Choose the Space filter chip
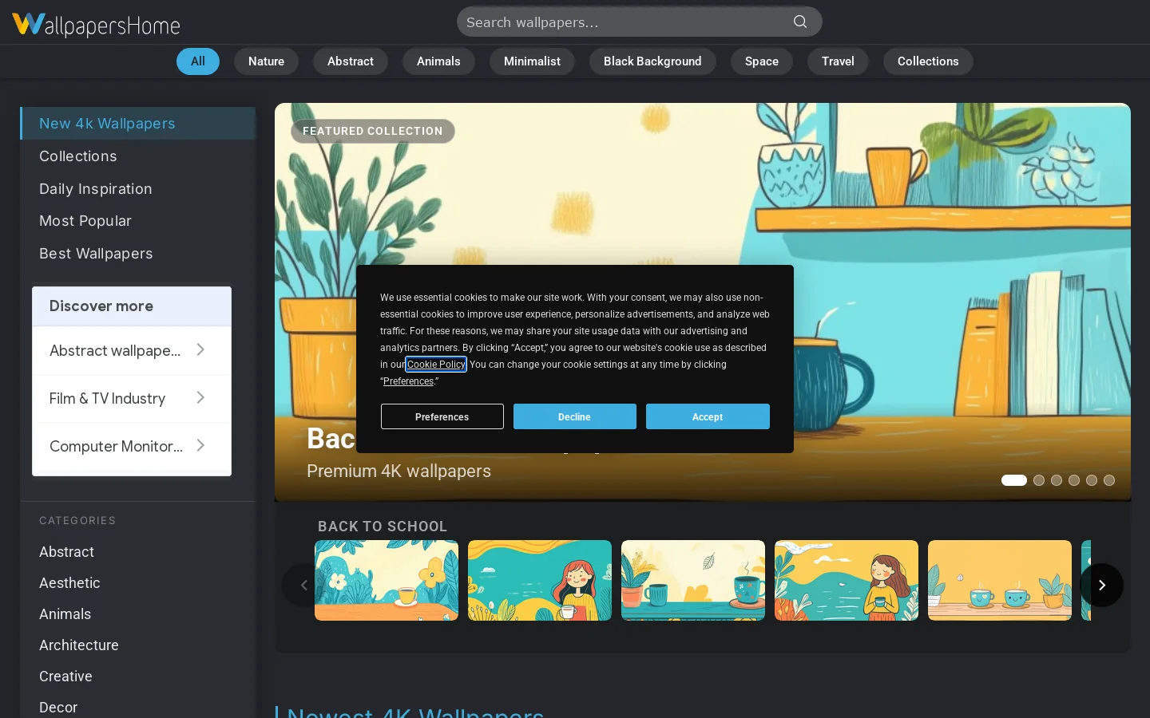 tap(762, 61)
